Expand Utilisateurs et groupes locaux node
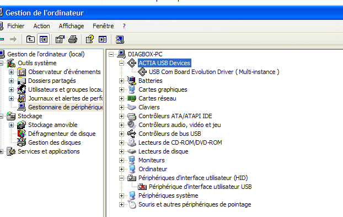343x217 pixels. 12,89
